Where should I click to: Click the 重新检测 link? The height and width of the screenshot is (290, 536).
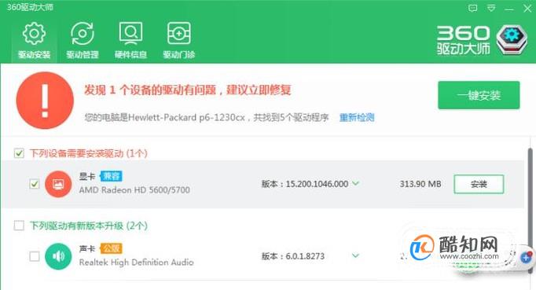357,118
